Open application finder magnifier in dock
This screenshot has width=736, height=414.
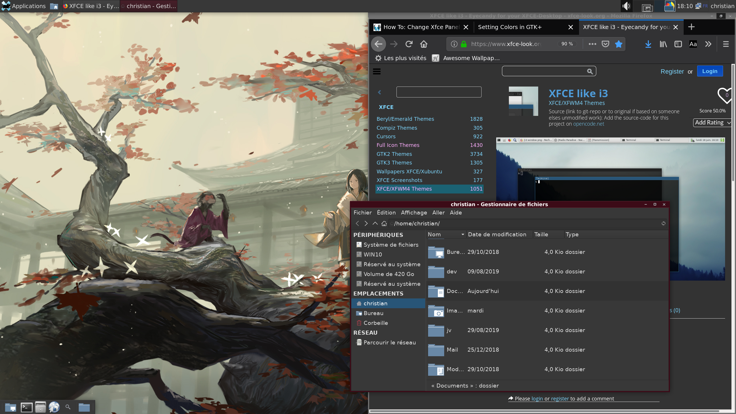(x=68, y=407)
